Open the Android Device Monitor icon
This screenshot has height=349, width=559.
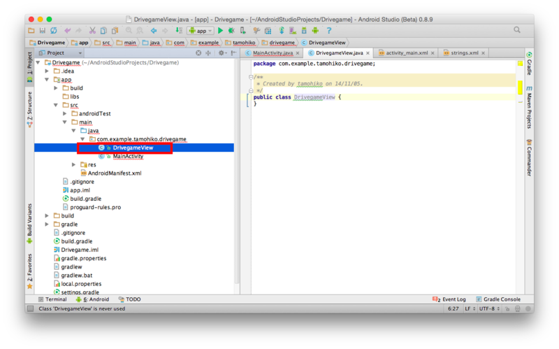pos(315,31)
